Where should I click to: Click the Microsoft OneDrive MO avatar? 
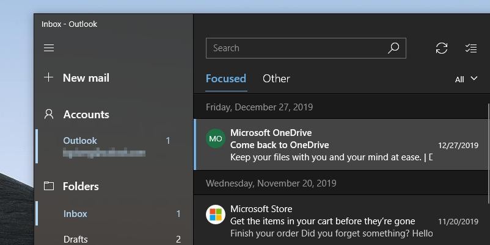coord(216,138)
